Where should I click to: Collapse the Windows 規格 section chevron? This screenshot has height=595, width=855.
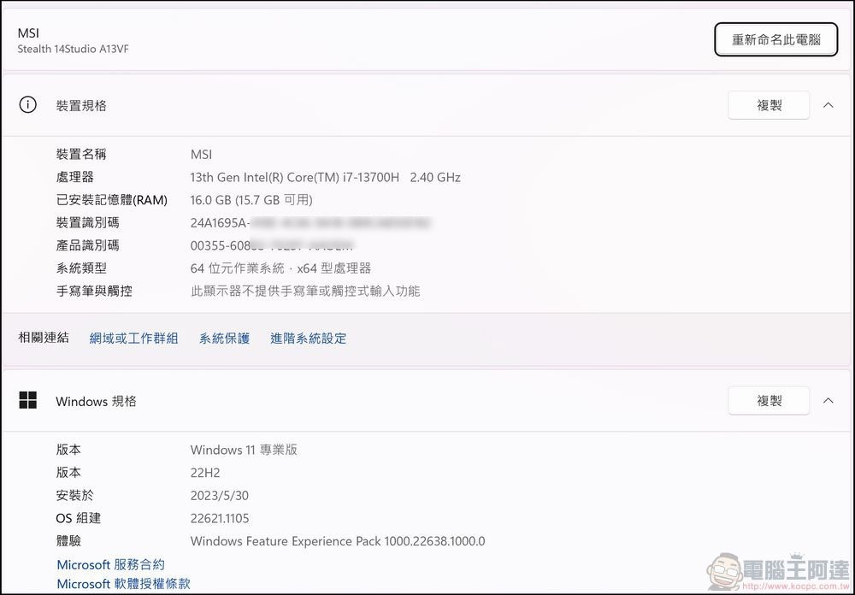828,400
